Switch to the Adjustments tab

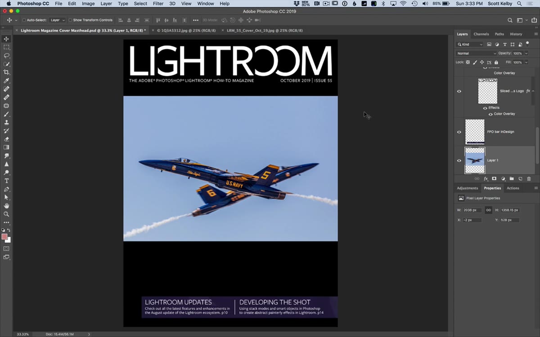467,188
